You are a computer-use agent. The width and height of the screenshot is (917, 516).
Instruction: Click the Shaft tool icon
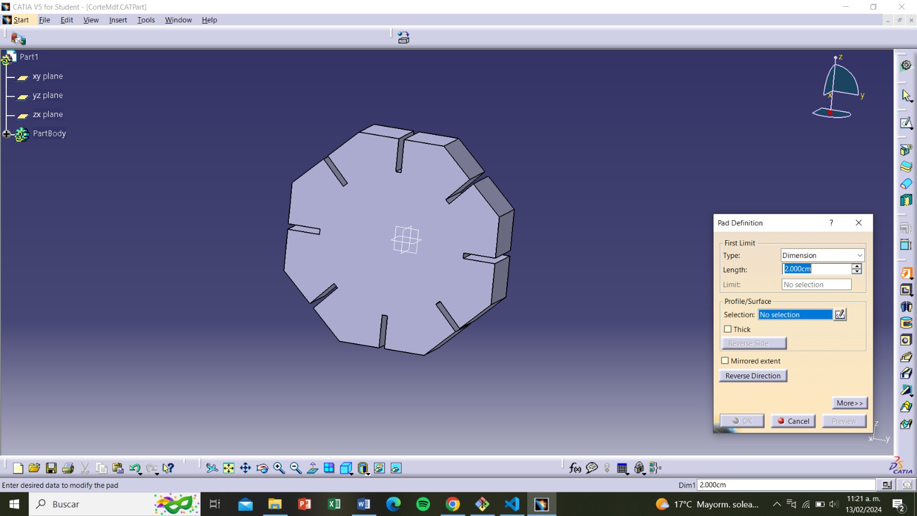click(906, 307)
